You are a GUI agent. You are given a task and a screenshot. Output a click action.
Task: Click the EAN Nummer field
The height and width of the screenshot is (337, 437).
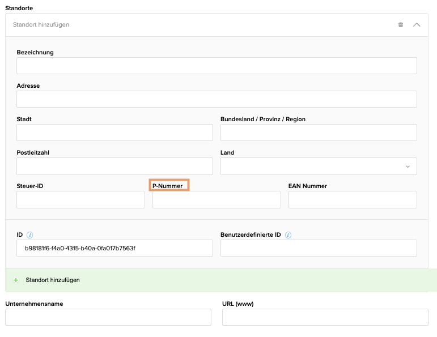coord(353,200)
